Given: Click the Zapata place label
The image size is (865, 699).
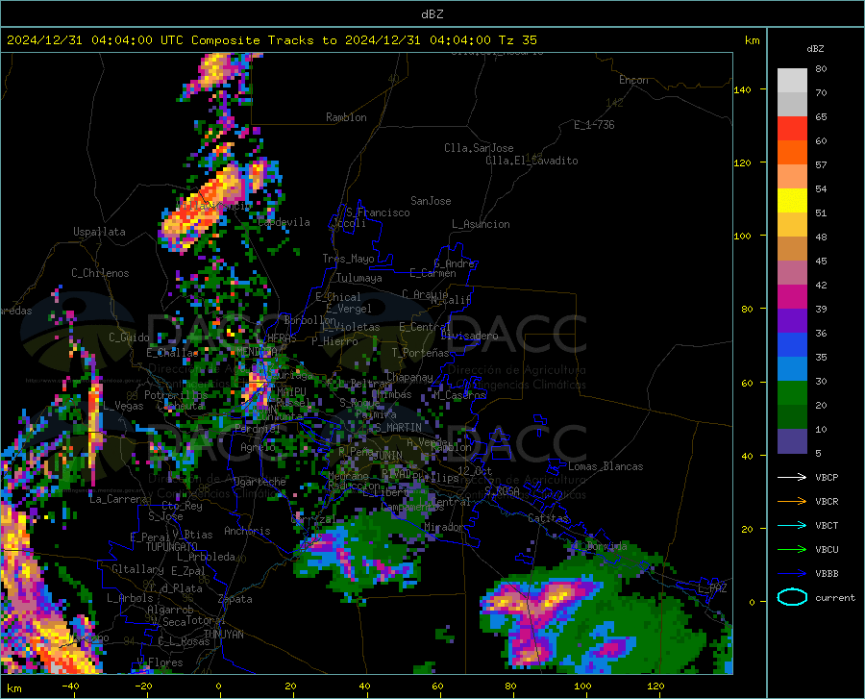Looking at the screenshot, I should point(235,599).
